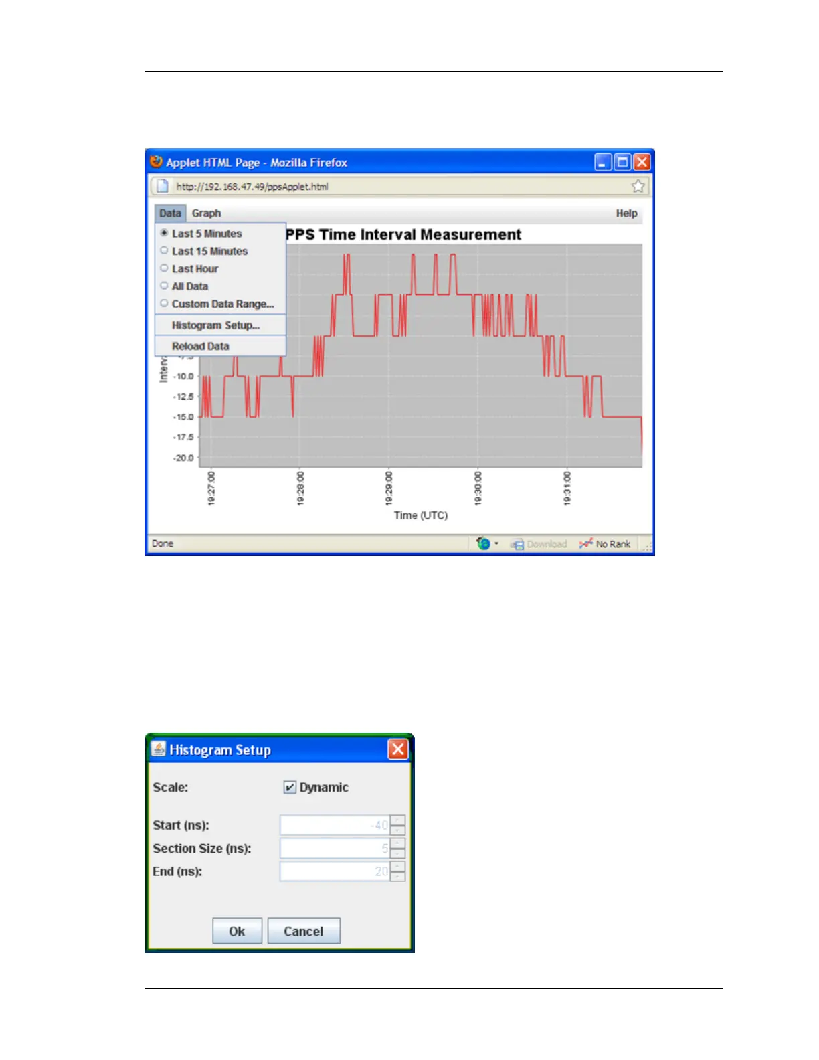Click the page icon beside the URL
The width and height of the screenshot is (819, 1060).
[162, 187]
